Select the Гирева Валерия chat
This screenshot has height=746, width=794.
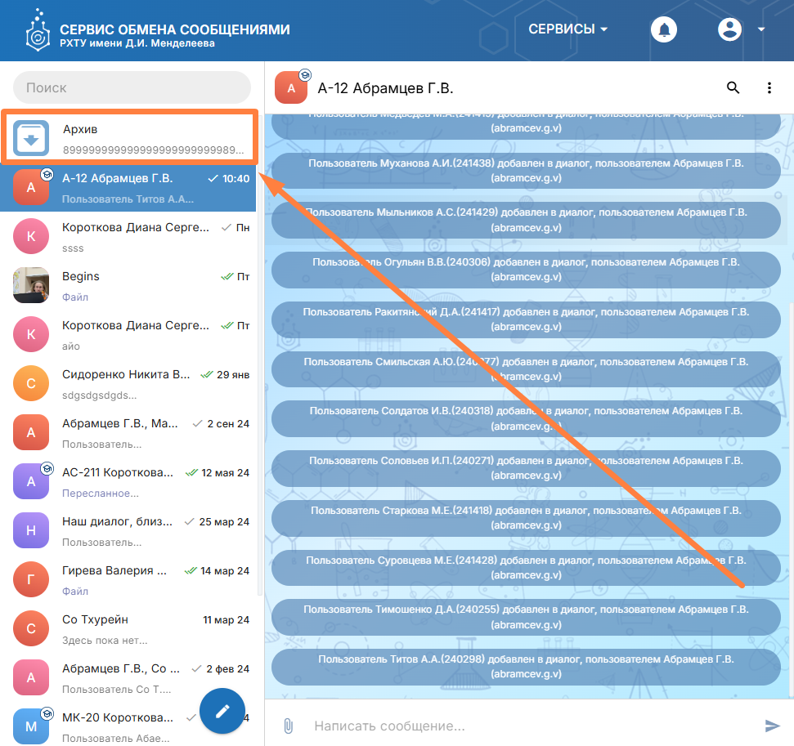click(x=131, y=579)
